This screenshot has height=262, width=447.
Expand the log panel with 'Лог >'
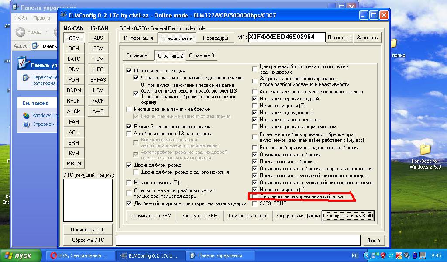(374, 240)
